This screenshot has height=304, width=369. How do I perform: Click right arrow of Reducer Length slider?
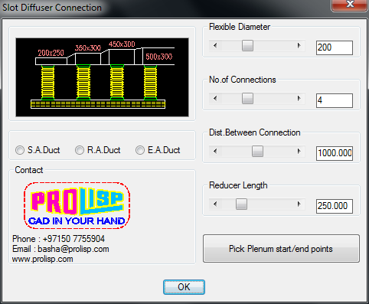coord(299,204)
